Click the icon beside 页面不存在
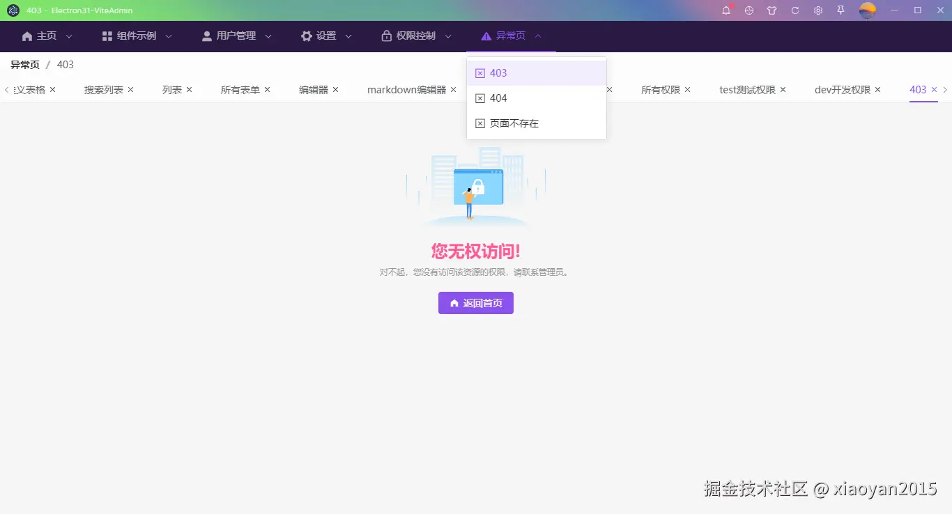The image size is (952, 514). click(x=480, y=123)
